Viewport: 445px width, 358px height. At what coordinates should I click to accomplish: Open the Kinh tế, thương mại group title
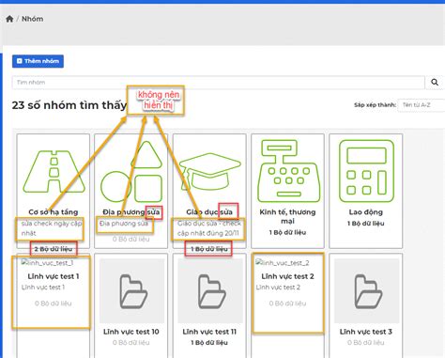(x=287, y=216)
